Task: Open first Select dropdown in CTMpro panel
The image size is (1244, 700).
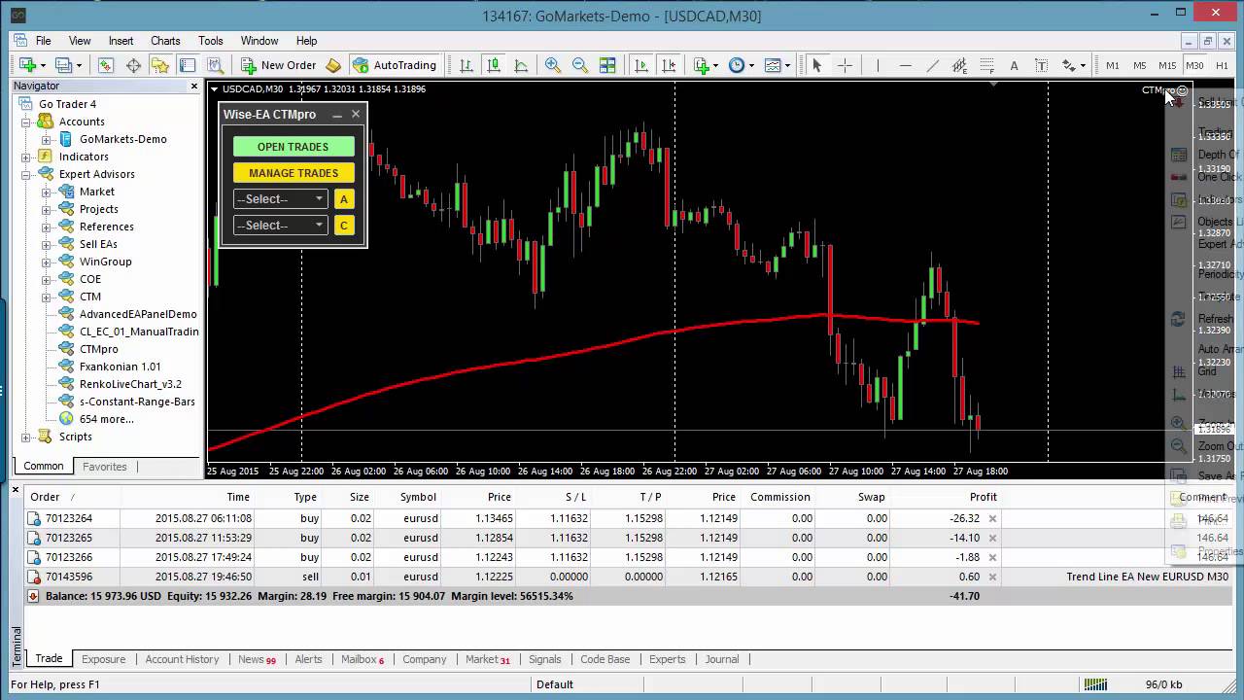Action: tap(280, 198)
